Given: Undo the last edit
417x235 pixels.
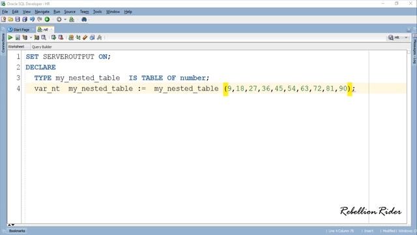Looking at the screenshot, I should click(x=32, y=20).
